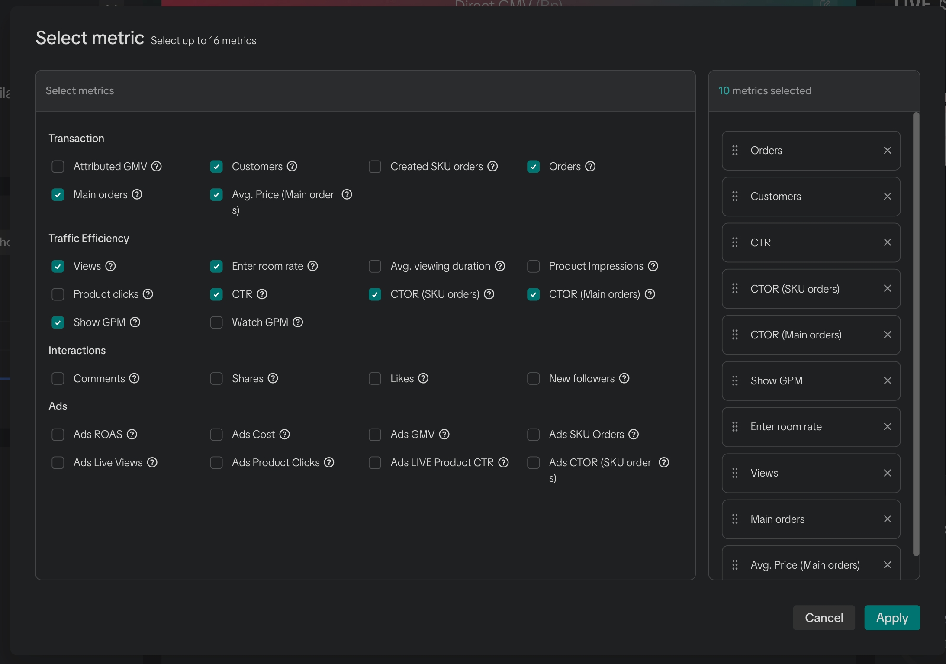This screenshot has height=664, width=946.
Task: Click help icon next to Ads ROAS
Action: coord(132,434)
